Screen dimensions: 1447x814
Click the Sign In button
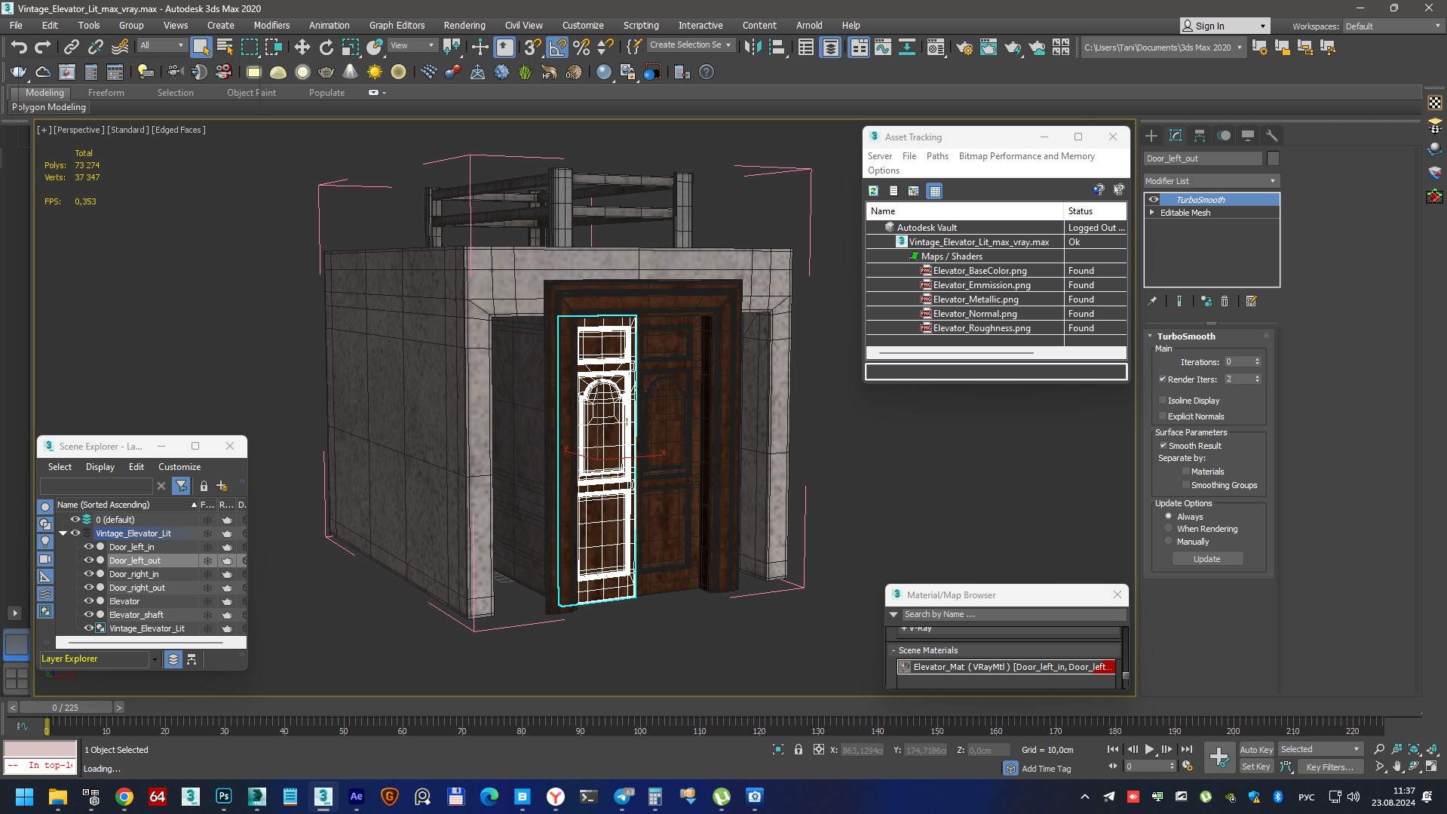1225,26
